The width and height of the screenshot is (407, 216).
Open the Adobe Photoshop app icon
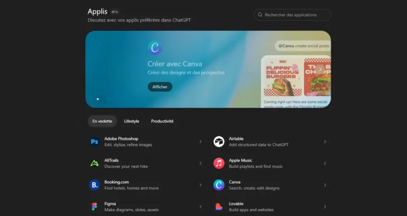(x=94, y=142)
